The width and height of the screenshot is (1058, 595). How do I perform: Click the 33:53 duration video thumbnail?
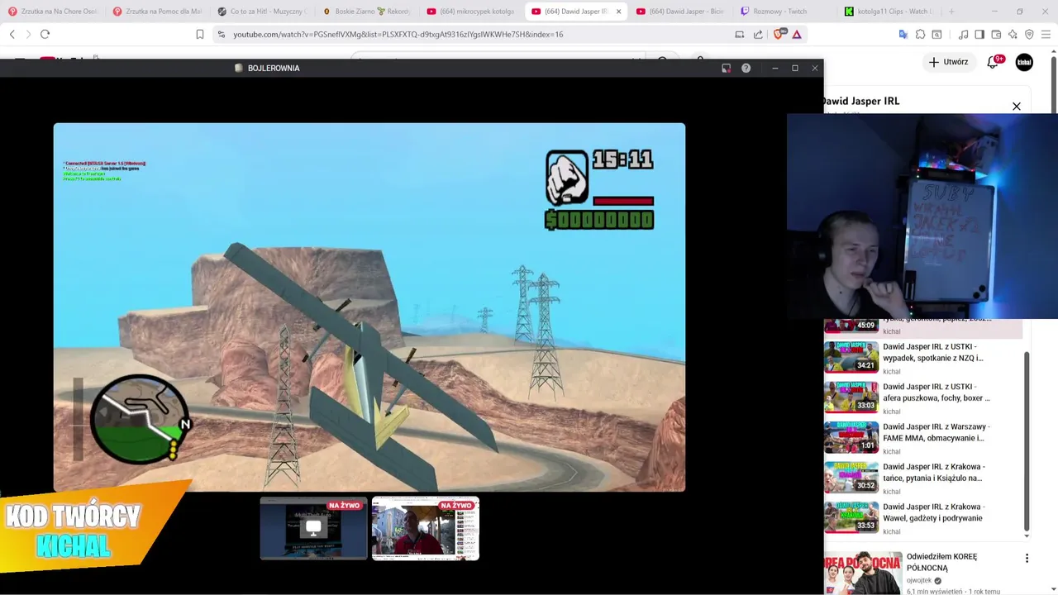(x=851, y=517)
